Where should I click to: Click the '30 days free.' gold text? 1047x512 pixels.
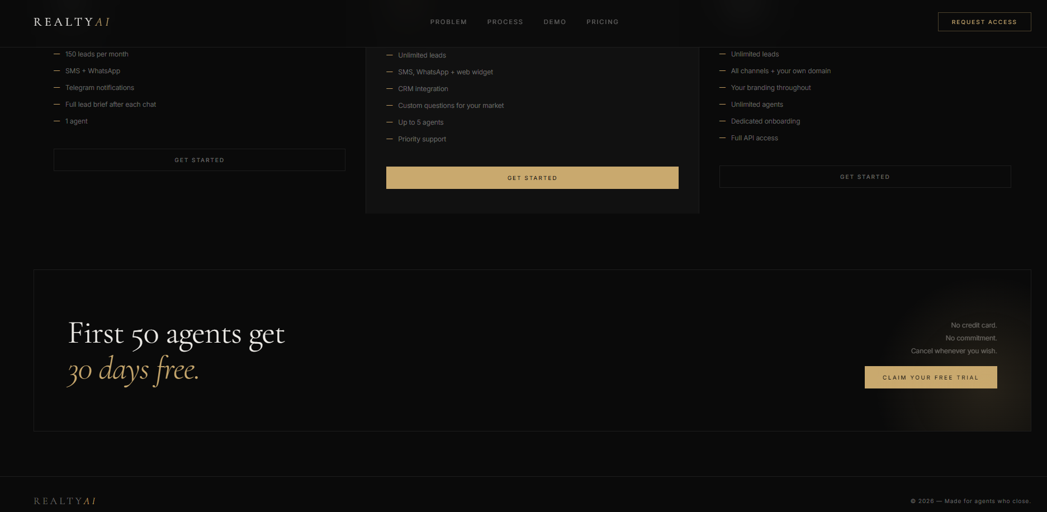(x=133, y=370)
